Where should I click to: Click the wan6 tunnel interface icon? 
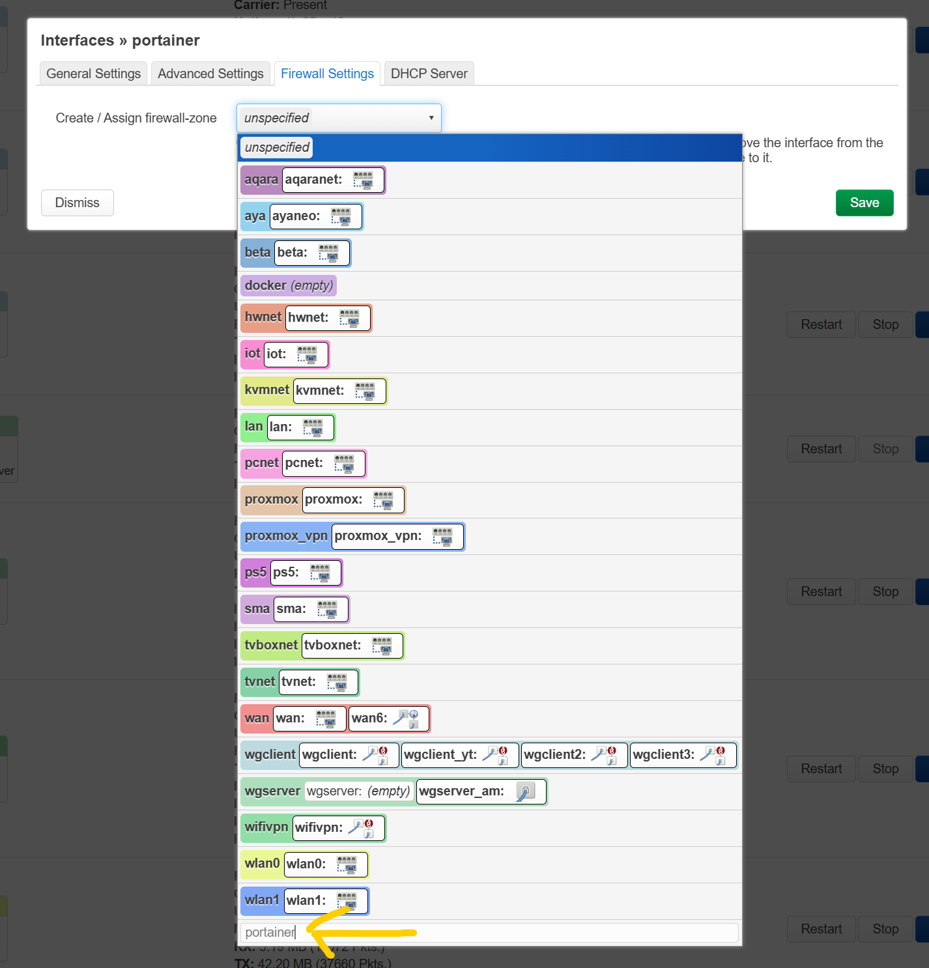click(408, 719)
